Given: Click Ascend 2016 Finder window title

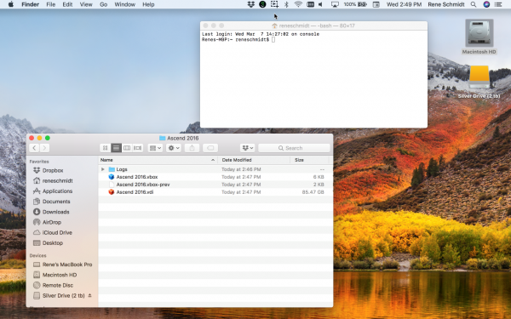Looking at the screenshot, I should pos(179,138).
